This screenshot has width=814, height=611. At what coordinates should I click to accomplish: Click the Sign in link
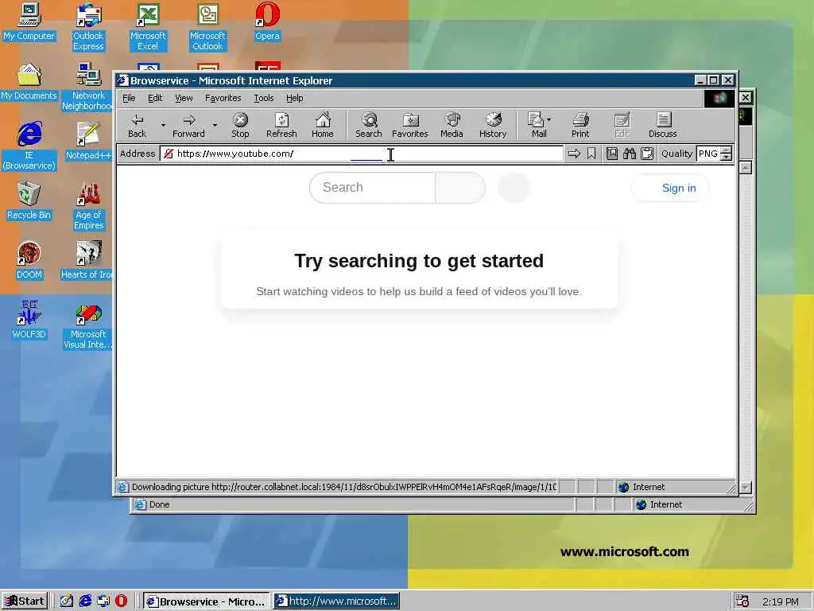point(679,188)
